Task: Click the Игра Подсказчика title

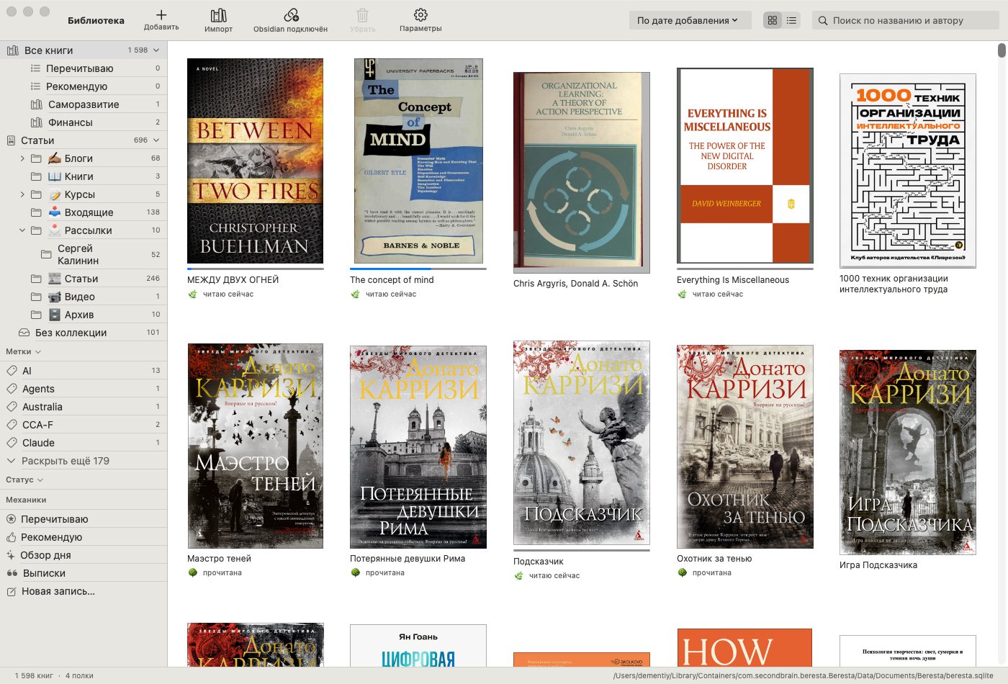Action: coord(878,565)
